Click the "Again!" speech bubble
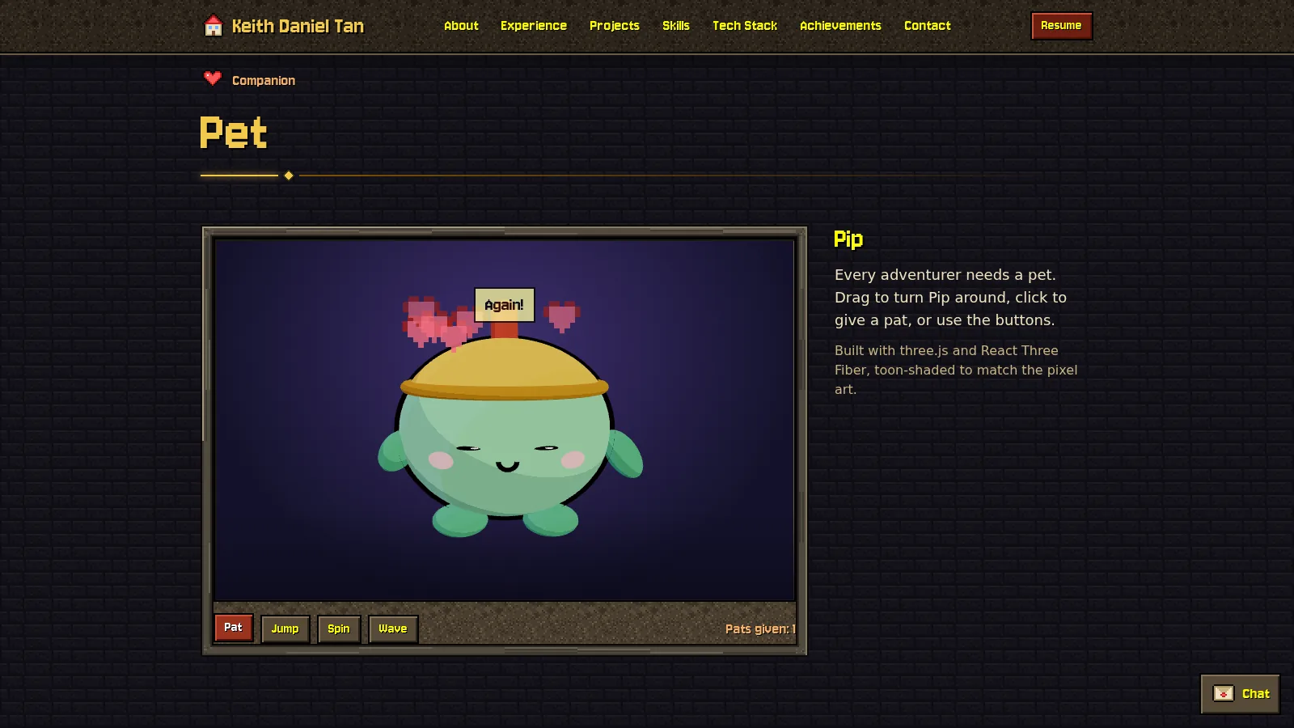This screenshot has width=1294, height=728. [x=504, y=305]
